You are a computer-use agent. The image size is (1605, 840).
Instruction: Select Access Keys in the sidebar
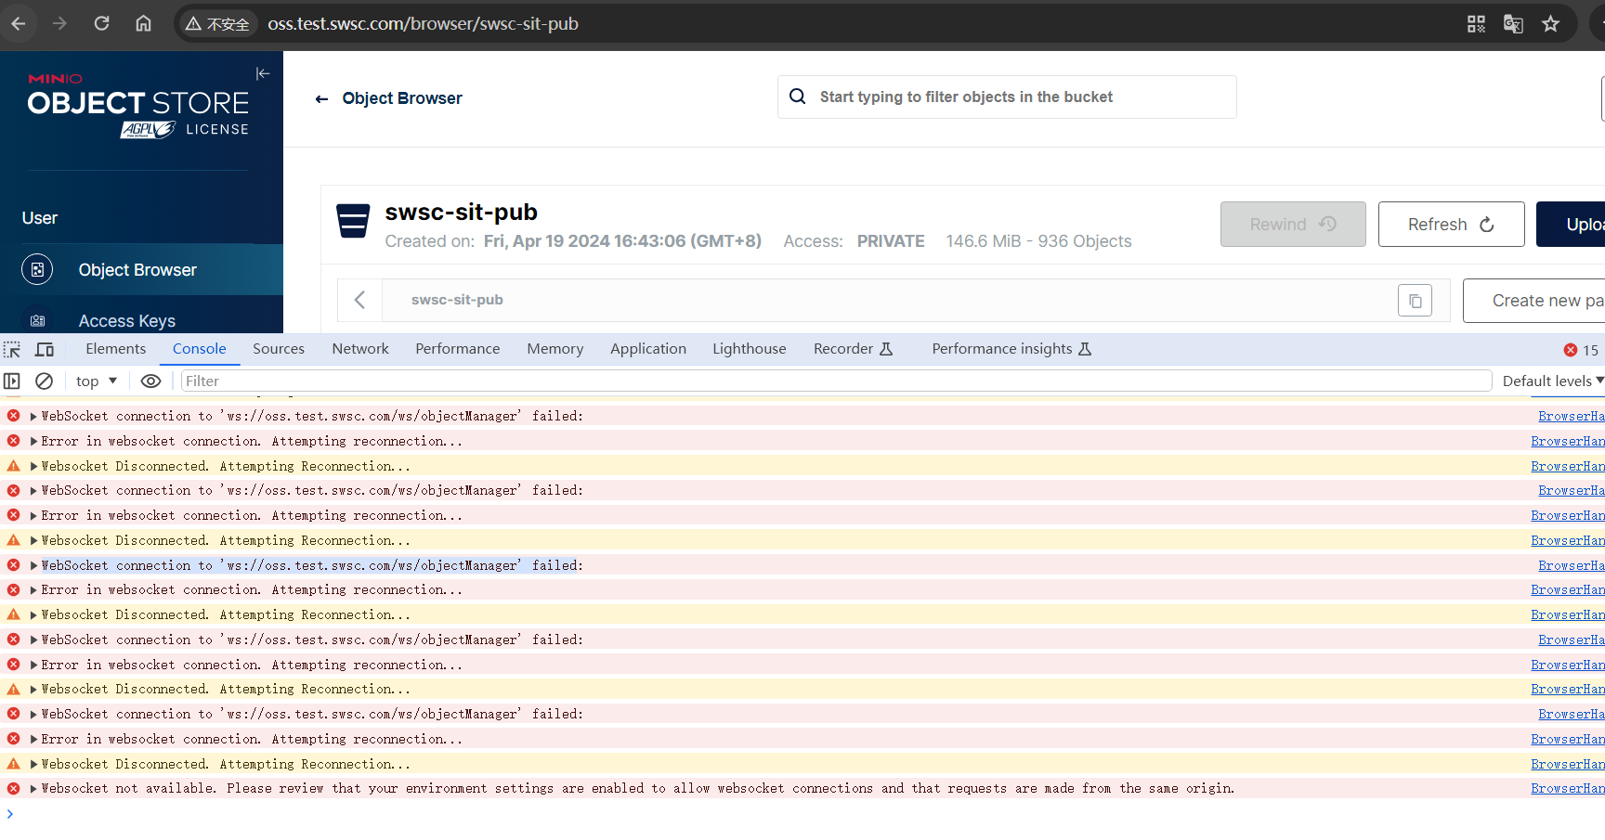(127, 320)
